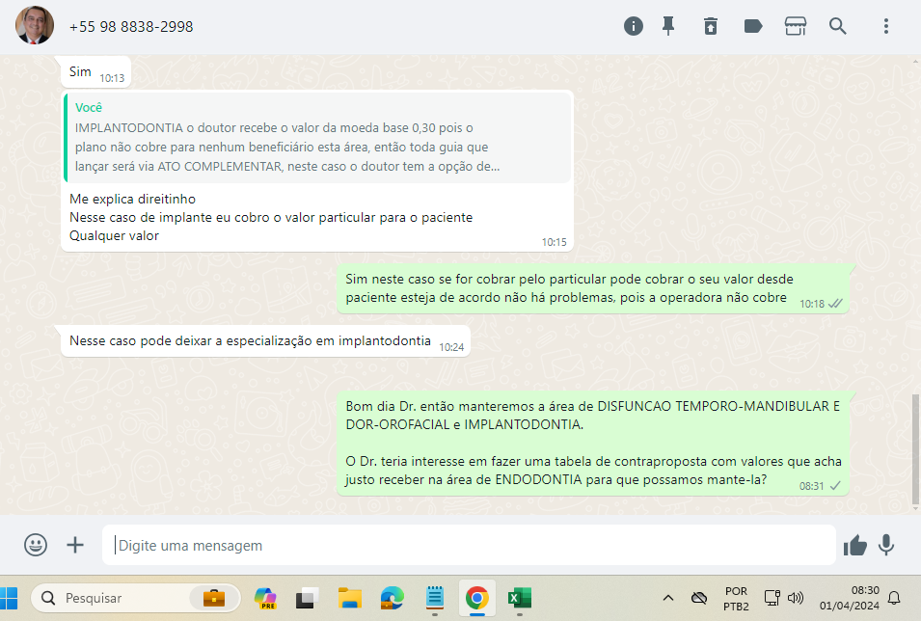Click the quoted 'Você' IMPLANTODONTIA reply preview
Viewport: 921px width, 621px height.
(x=317, y=138)
